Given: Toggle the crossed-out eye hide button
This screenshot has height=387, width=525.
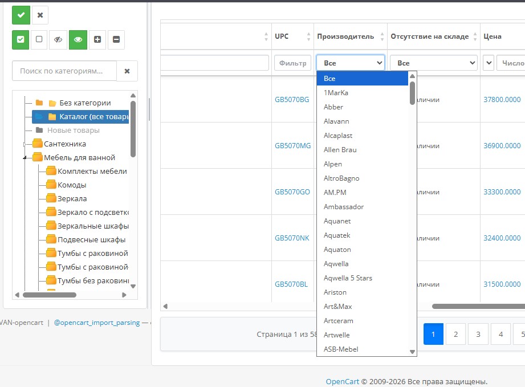Looking at the screenshot, I should pyautogui.click(x=58, y=40).
